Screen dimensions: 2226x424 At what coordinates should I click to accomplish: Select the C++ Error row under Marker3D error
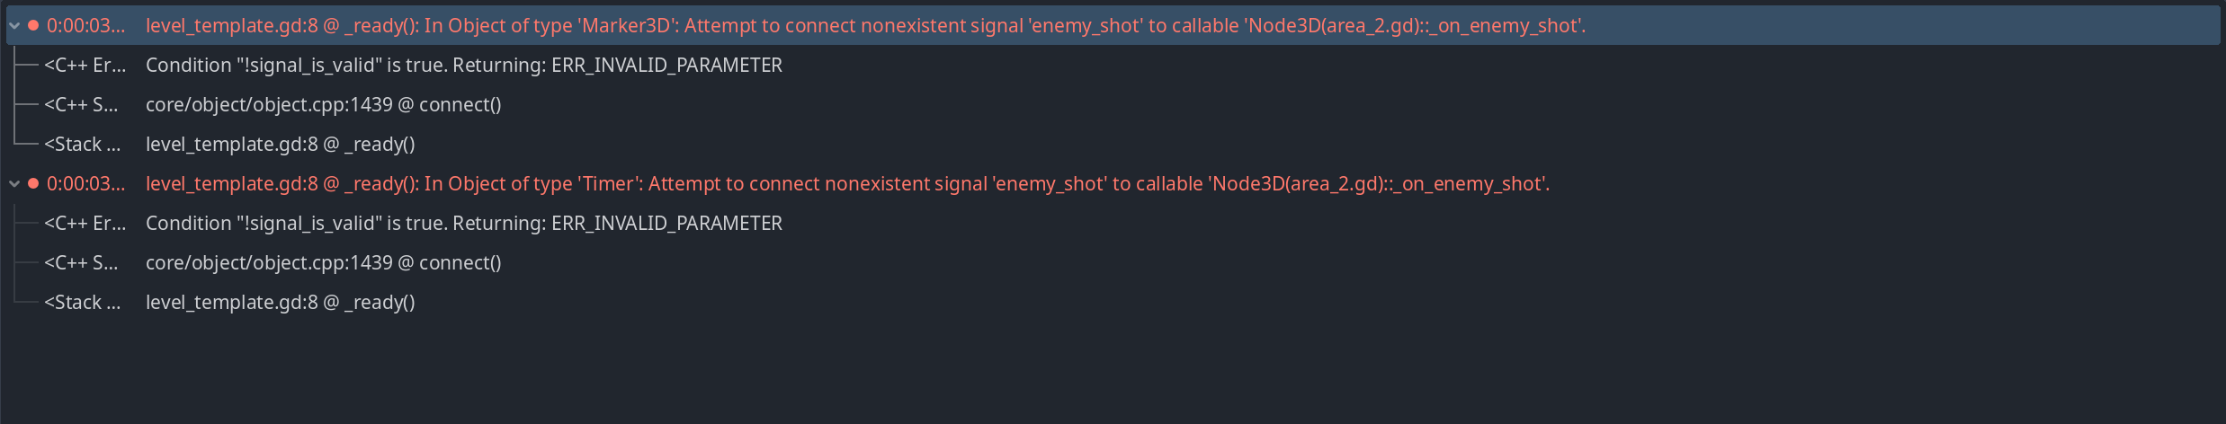tap(1113, 65)
